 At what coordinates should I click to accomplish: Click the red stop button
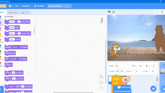113,12
